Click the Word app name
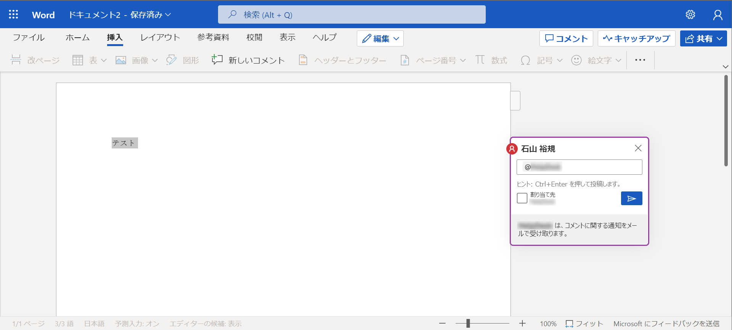Screen dimensions: 732x330 coord(43,15)
